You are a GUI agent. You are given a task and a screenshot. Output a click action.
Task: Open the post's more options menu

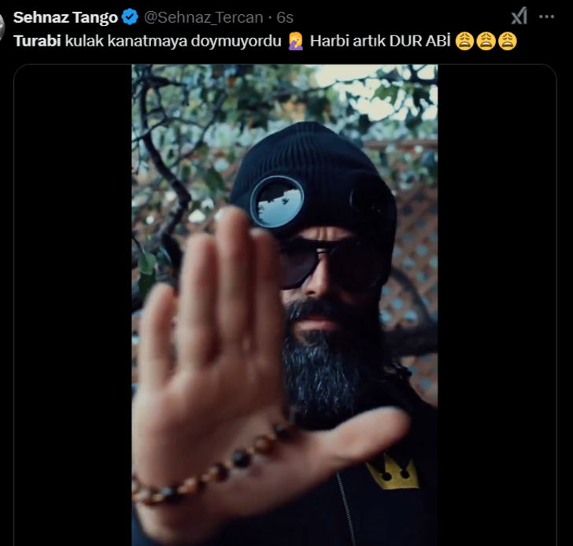click(x=547, y=17)
